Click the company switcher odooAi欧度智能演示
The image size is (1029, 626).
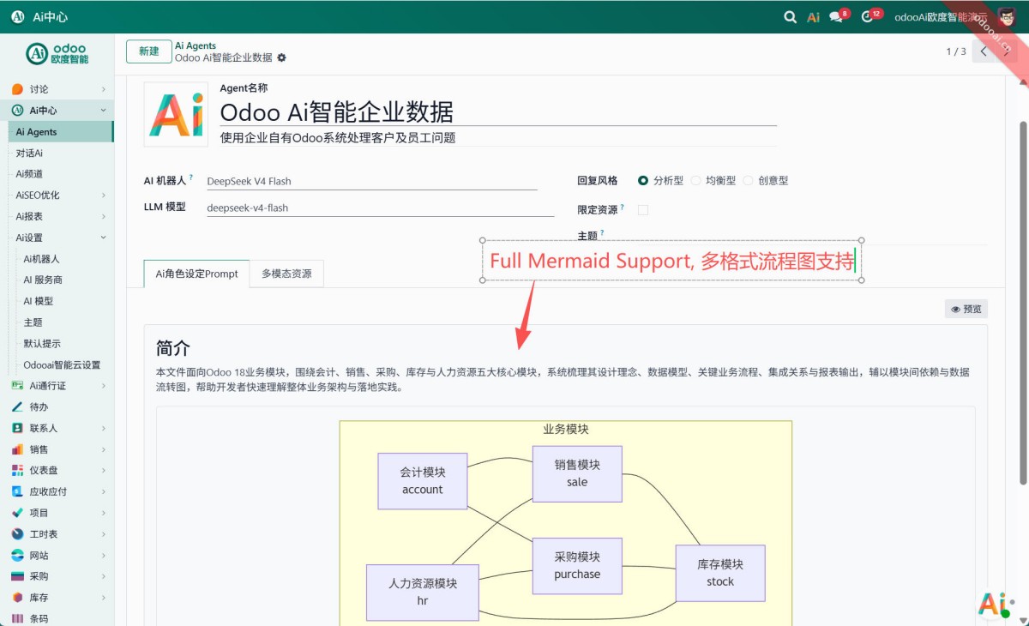pos(941,16)
